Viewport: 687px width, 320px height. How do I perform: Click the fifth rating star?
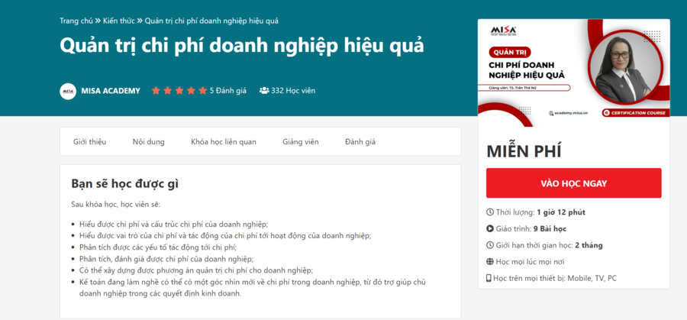tap(202, 91)
